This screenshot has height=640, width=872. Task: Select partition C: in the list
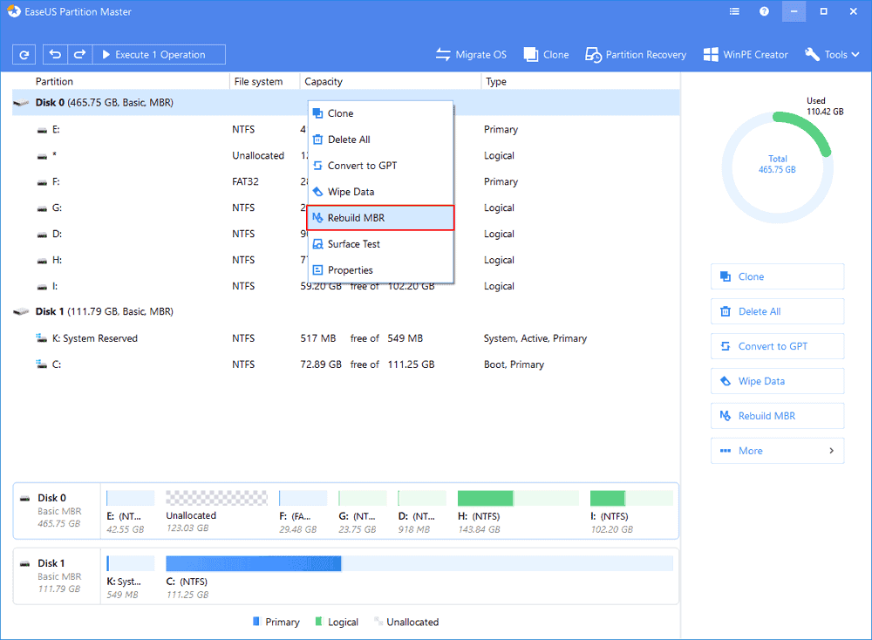345,364
